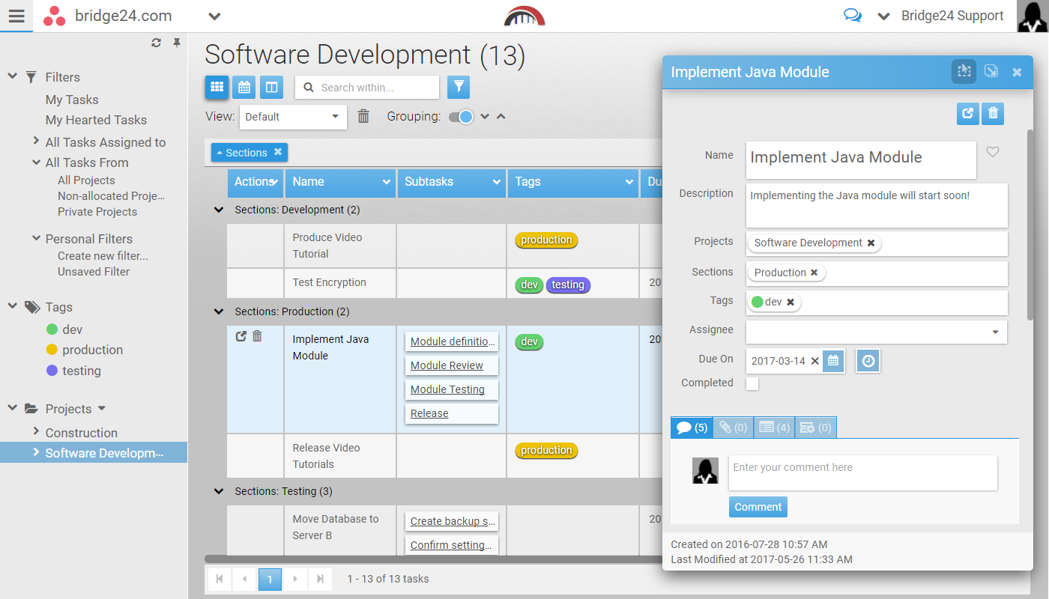Delete Implement Java Module row via trash icon
The width and height of the screenshot is (1049, 599).
pos(257,336)
